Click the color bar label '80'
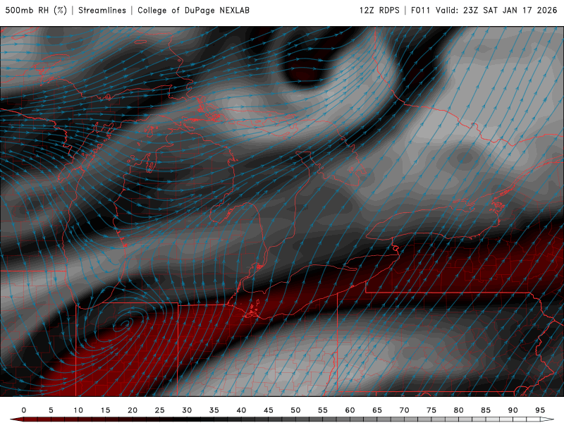This screenshot has width=564, height=423. click(x=459, y=410)
